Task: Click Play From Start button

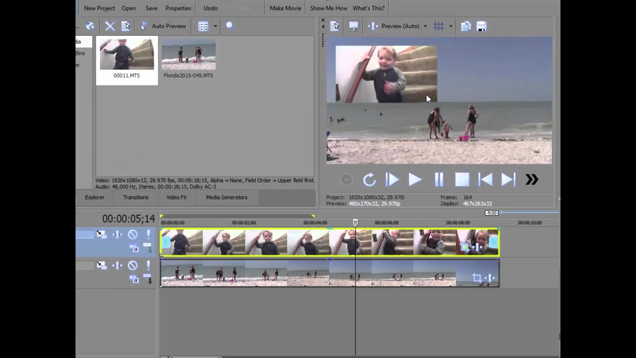Action: [392, 179]
